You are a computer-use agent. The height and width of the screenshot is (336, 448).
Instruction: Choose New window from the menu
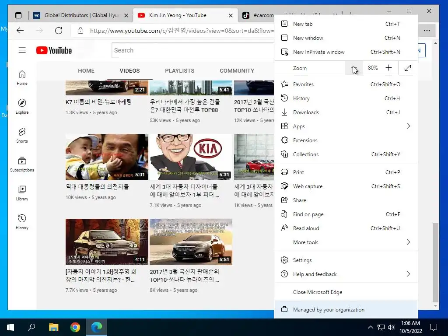tap(346, 38)
